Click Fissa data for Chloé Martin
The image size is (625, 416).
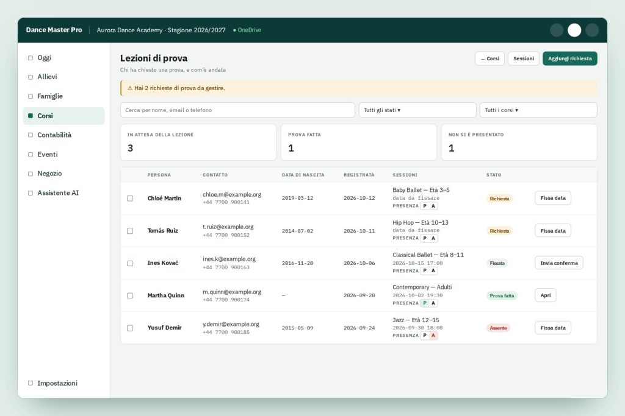(x=553, y=198)
